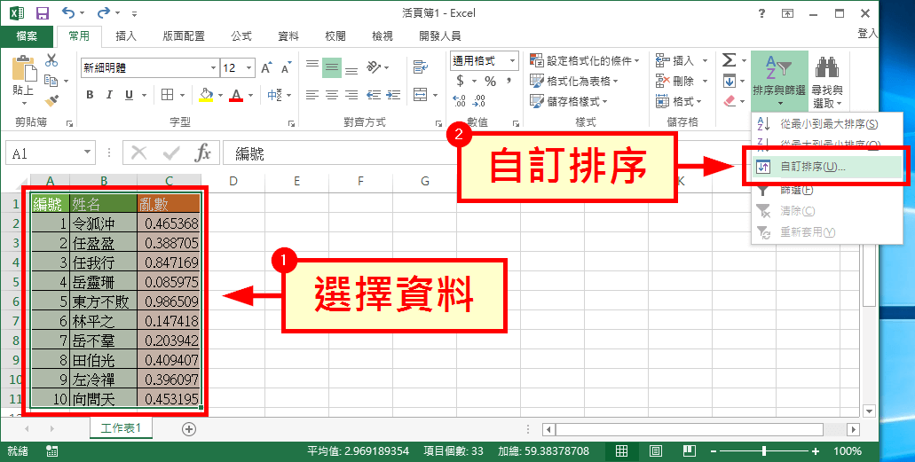Click the Save icon in quick access toolbar
The image size is (915, 462).
tap(43, 12)
